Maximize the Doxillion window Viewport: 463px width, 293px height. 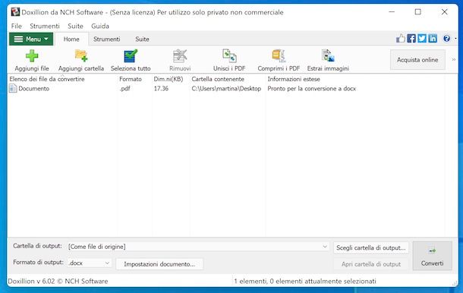pyautogui.click(x=417, y=12)
